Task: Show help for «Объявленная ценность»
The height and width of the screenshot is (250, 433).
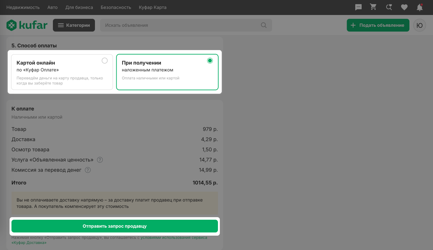Action: tap(100, 160)
